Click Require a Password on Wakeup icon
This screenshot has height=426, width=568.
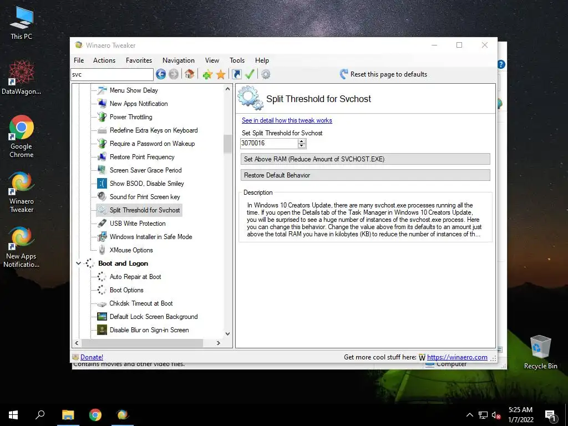pyautogui.click(x=102, y=144)
